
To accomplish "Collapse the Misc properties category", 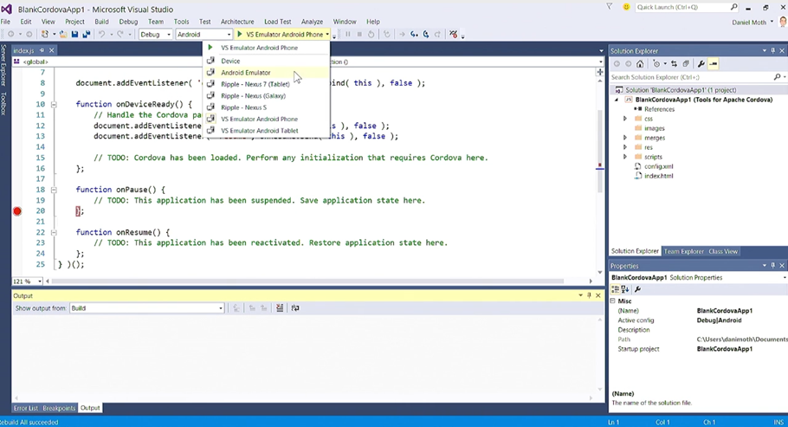I will coord(612,301).
